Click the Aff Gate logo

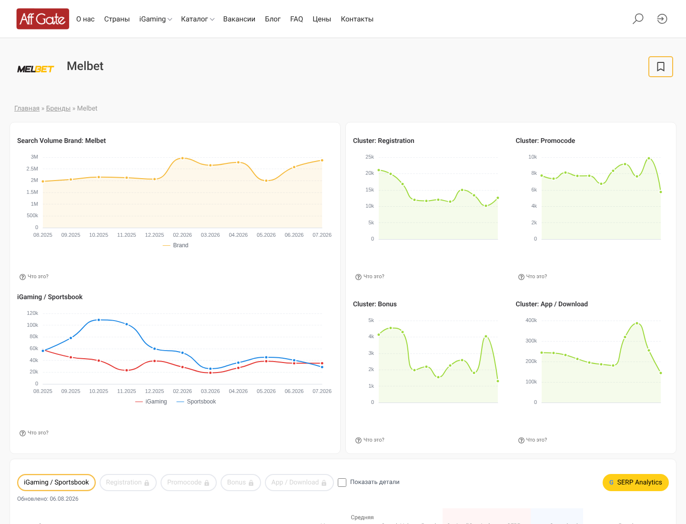coord(43,19)
